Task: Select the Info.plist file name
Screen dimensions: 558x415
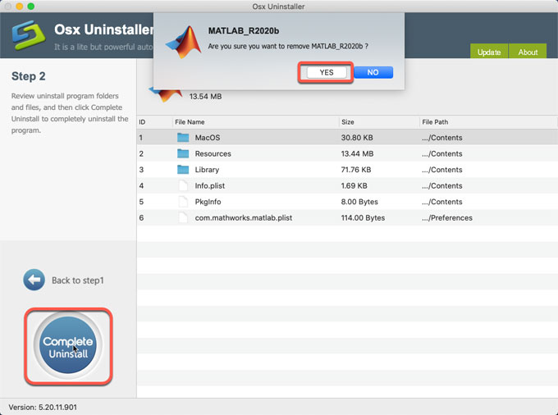Action: point(209,185)
